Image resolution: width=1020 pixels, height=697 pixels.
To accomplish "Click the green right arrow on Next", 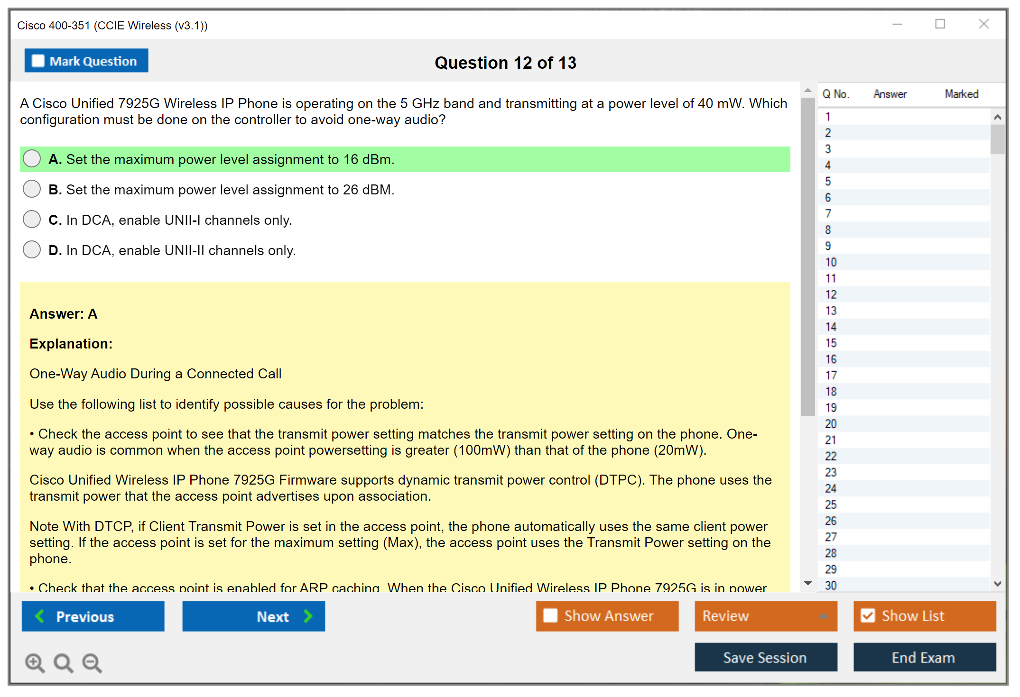I will pos(308,616).
